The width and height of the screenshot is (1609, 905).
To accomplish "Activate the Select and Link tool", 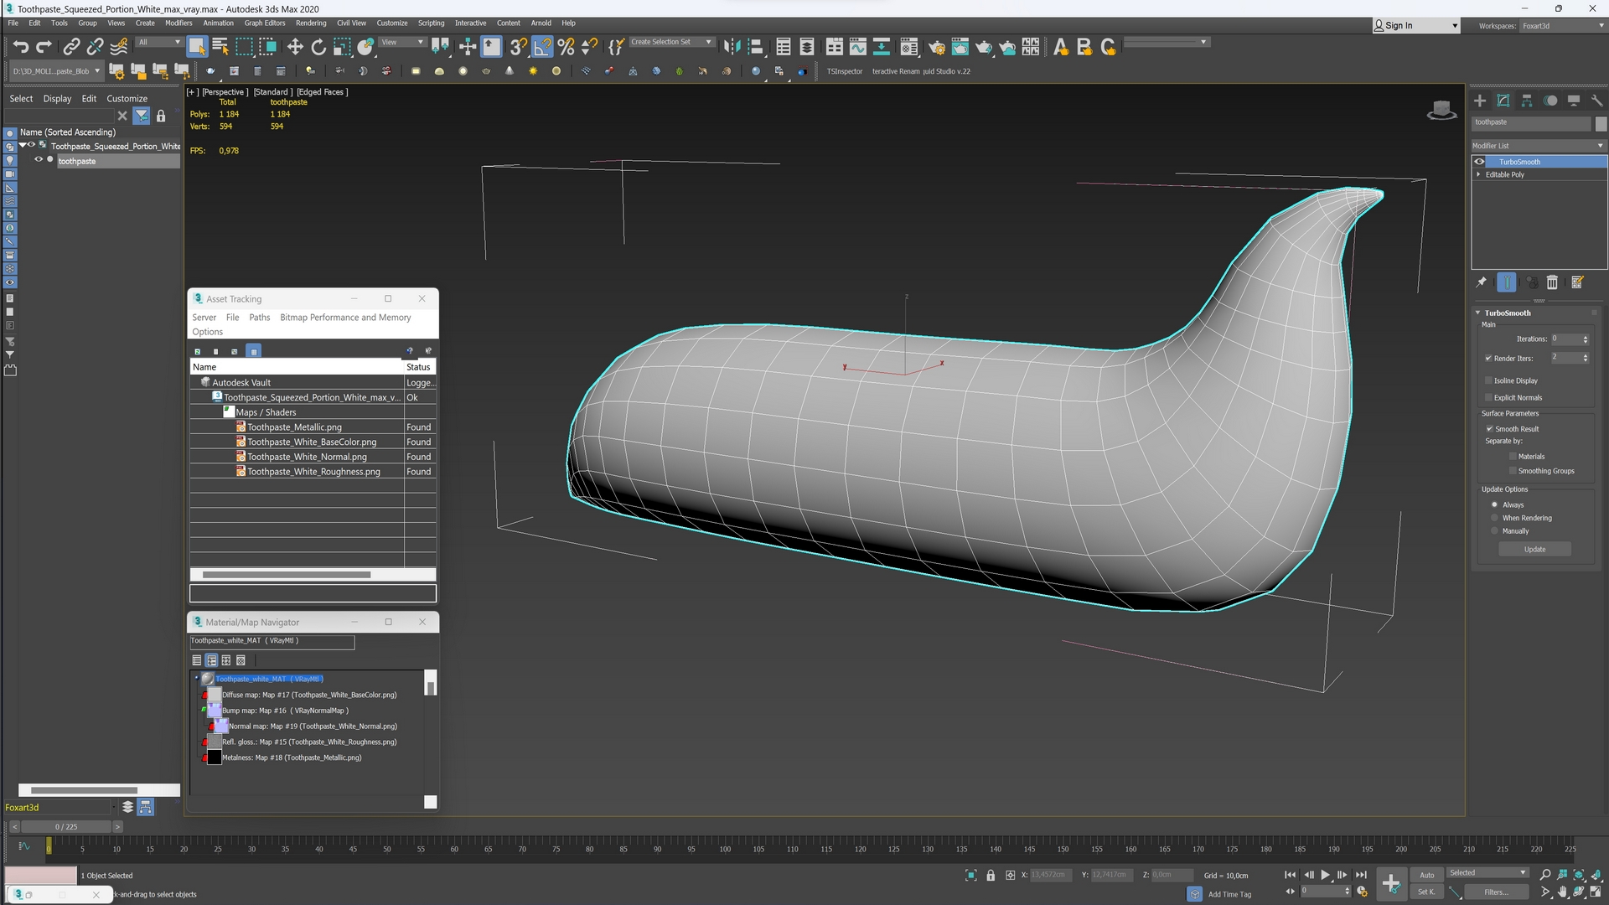I will [x=72, y=47].
